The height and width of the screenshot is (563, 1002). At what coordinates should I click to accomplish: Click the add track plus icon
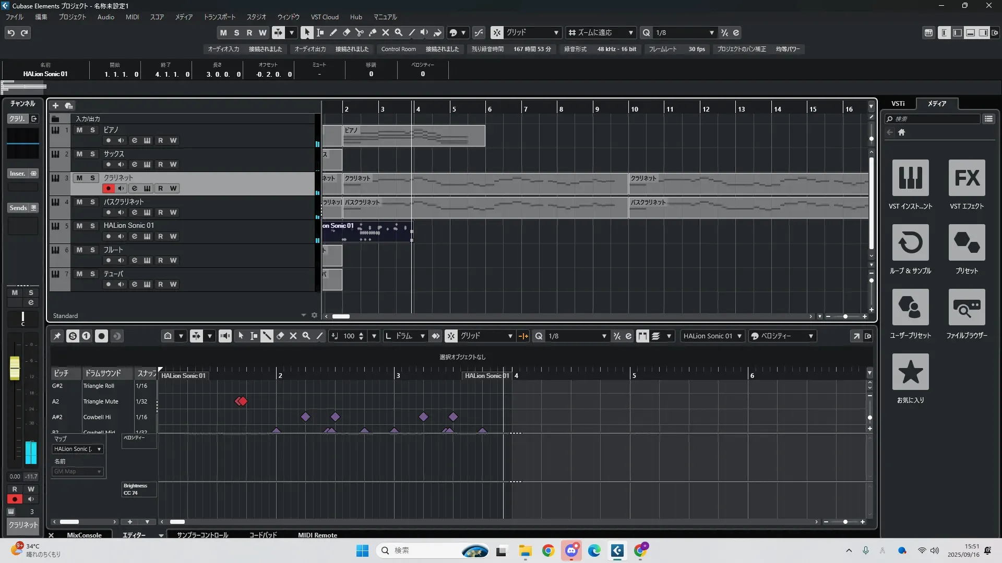(55, 106)
